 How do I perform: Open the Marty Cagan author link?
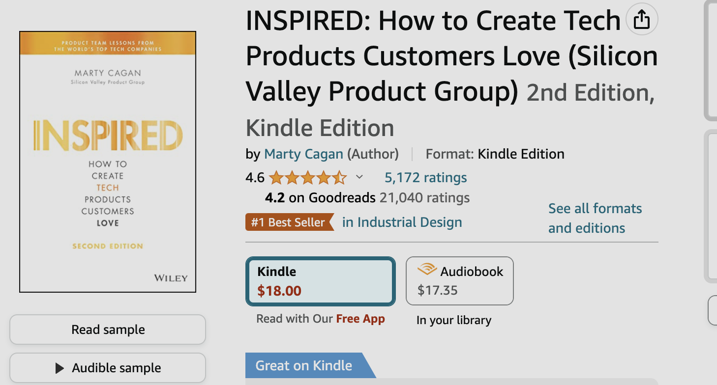[x=303, y=154]
